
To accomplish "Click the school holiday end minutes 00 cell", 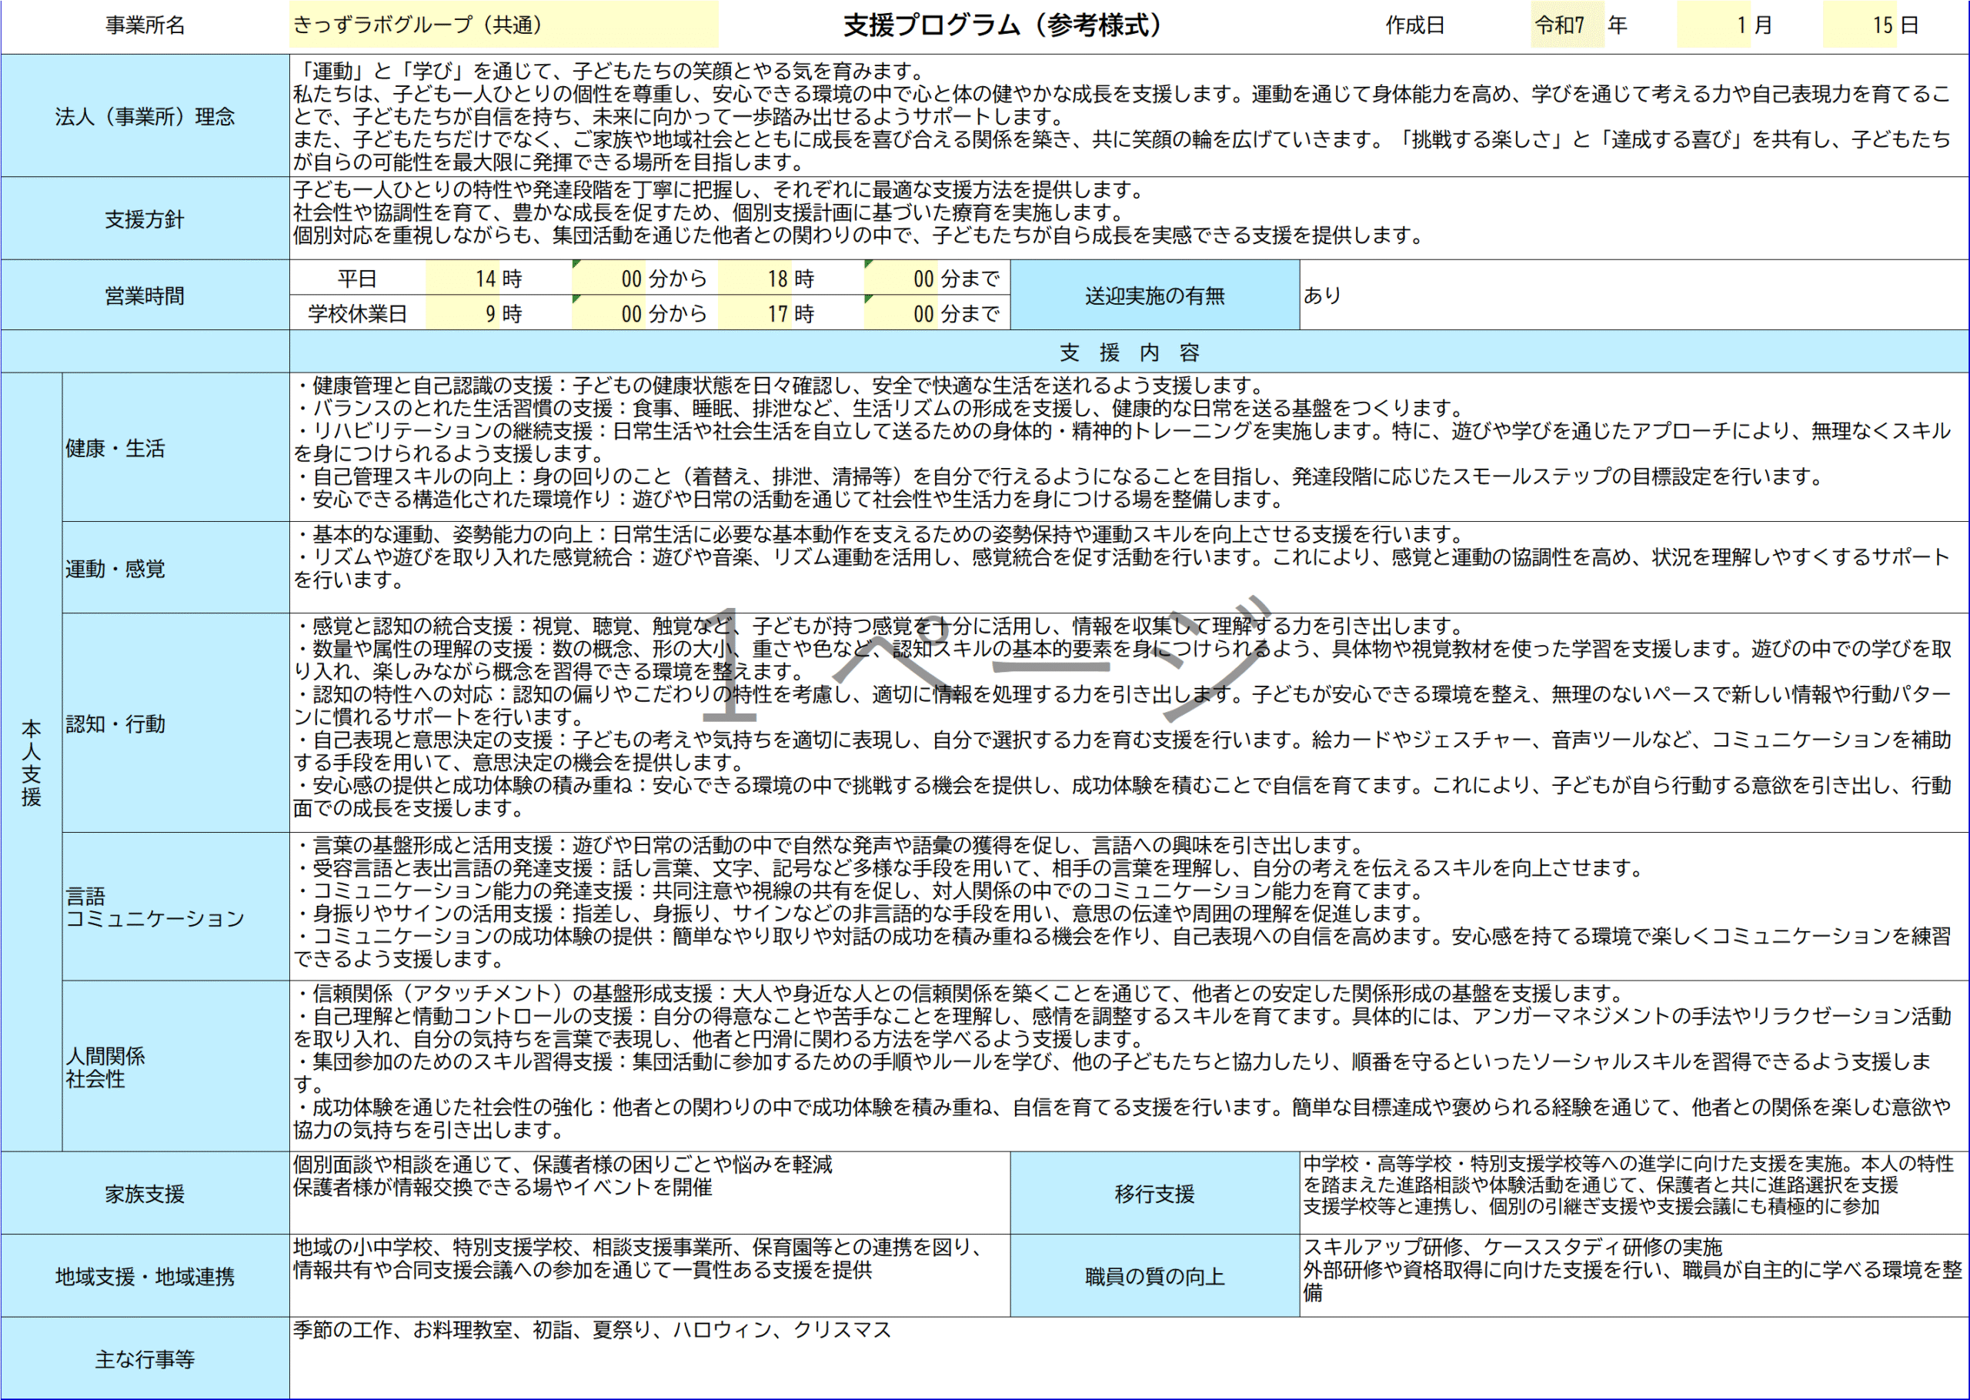I will (x=900, y=313).
